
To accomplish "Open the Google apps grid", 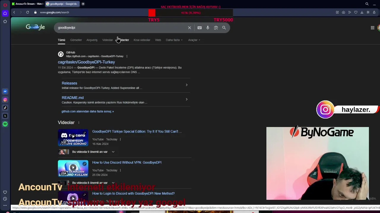I will pyautogui.click(x=373, y=28).
